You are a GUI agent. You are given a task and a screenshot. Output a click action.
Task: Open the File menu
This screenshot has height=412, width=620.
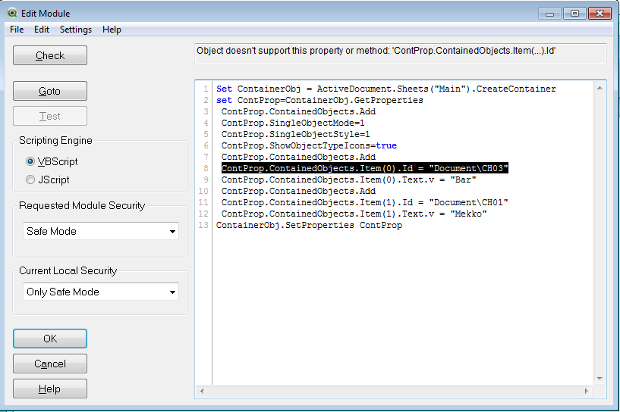[x=17, y=30]
